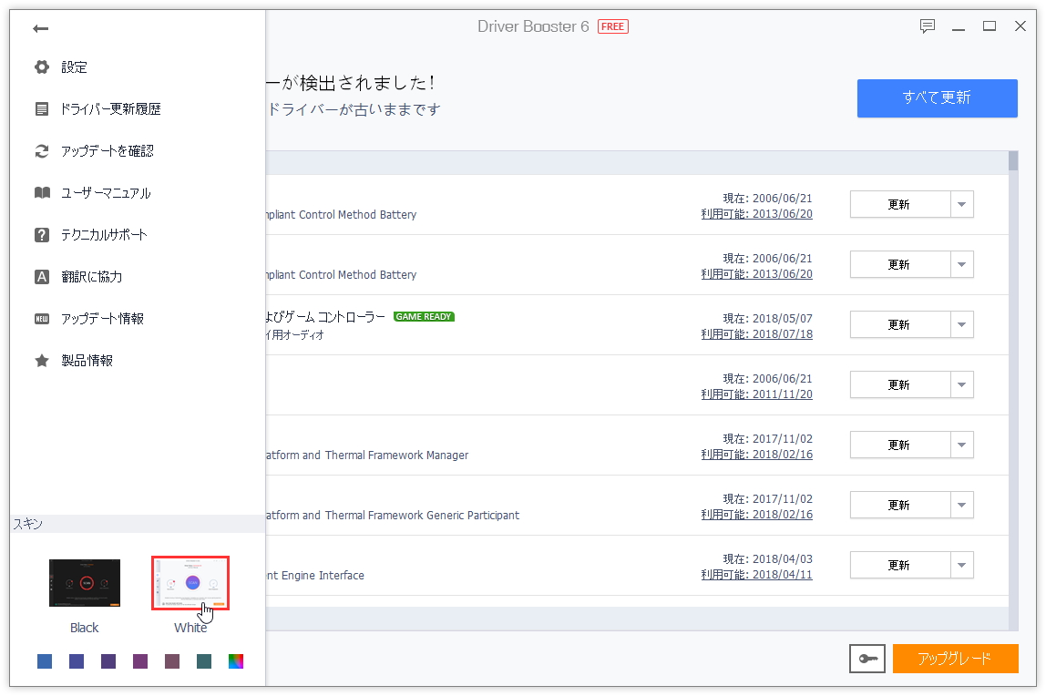The height and width of the screenshot is (696, 1046).
Task: Open settings via the gear icon
Action: point(42,67)
